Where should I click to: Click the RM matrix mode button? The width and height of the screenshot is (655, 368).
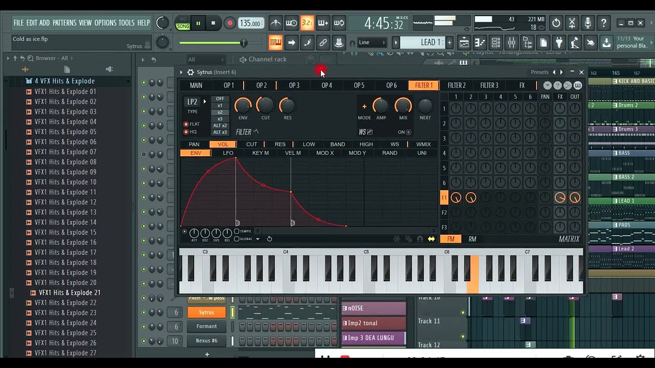point(472,239)
